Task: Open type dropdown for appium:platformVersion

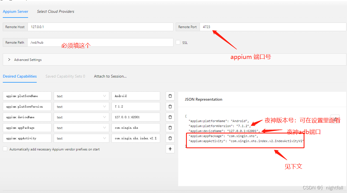Action: (81, 107)
